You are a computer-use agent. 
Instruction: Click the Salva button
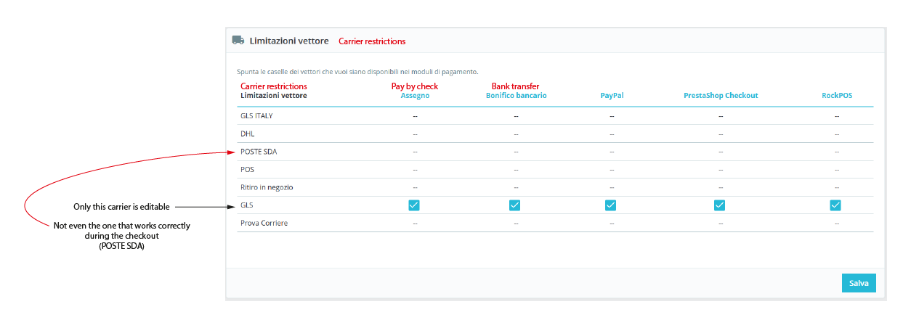(x=859, y=283)
